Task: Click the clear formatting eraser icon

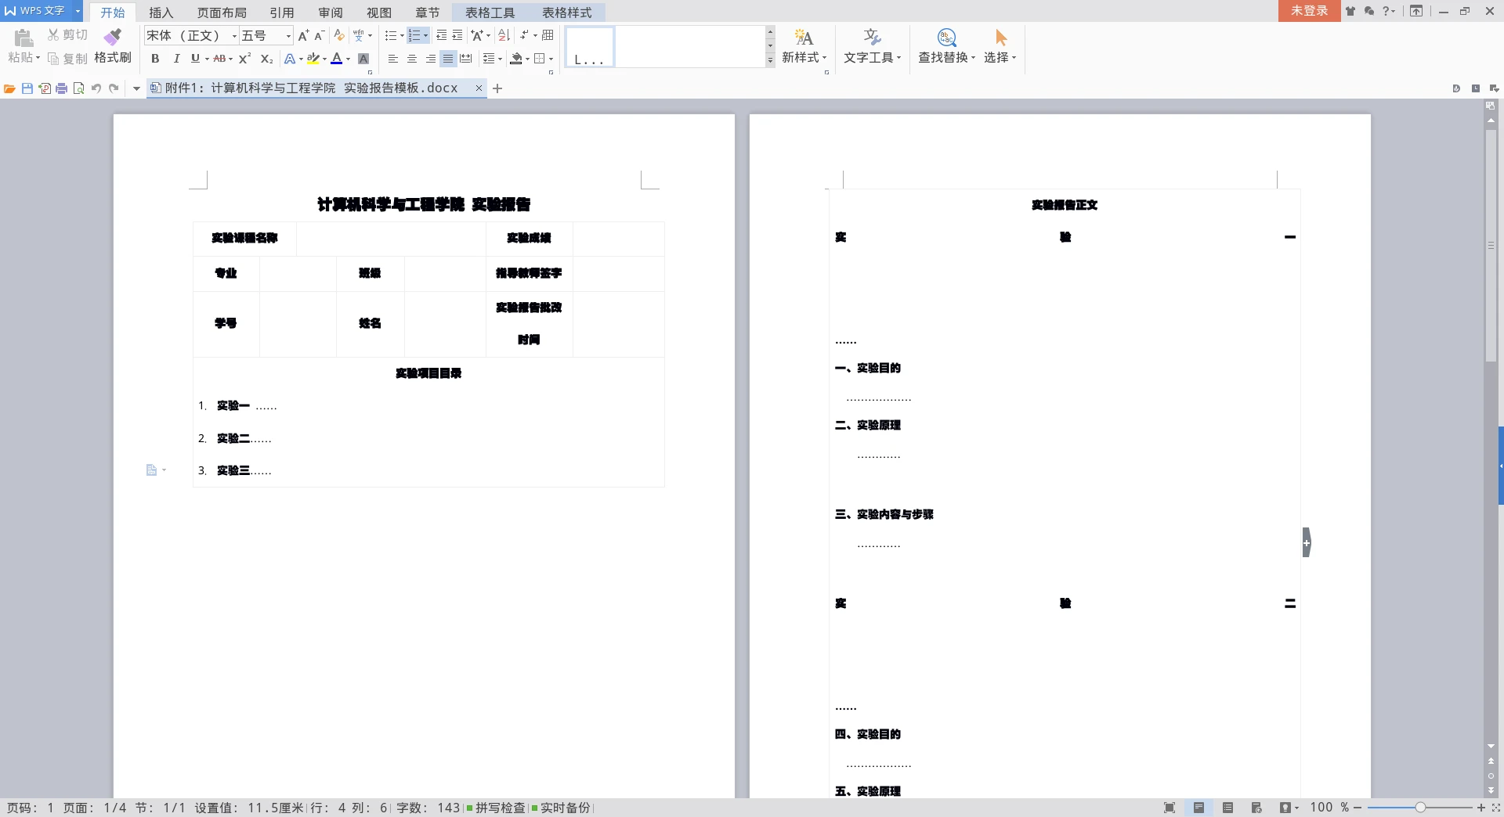Action: tap(339, 36)
